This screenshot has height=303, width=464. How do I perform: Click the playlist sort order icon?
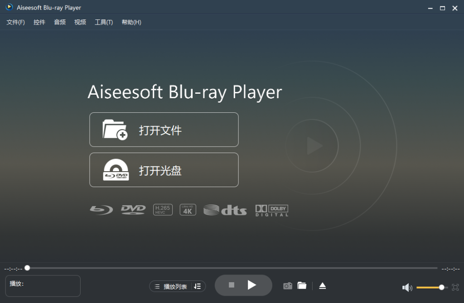pos(198,286)
